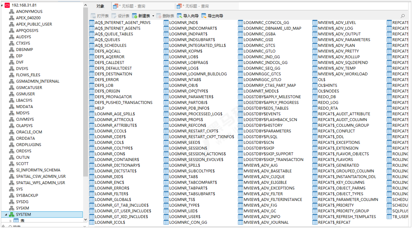Click the New Table (新建表) icon
The height and width of the screenshot is (228, 412).
coord(135,16)
